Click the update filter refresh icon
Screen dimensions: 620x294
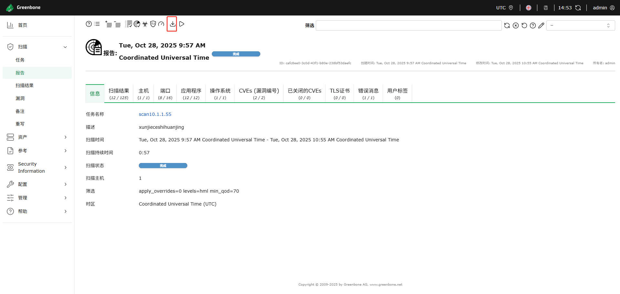click(x=507, y=25)
